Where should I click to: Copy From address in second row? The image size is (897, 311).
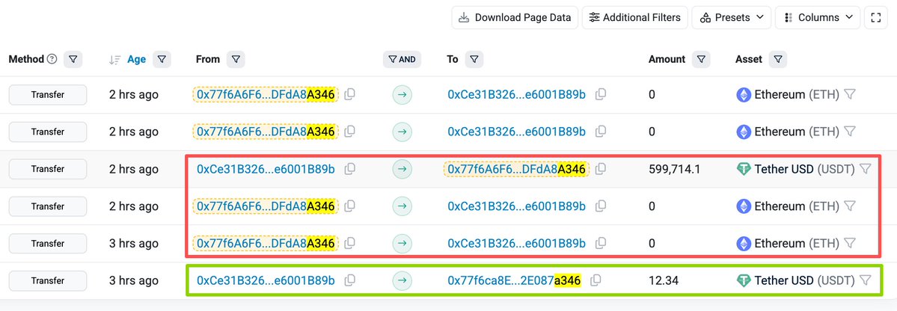point(350,132)
